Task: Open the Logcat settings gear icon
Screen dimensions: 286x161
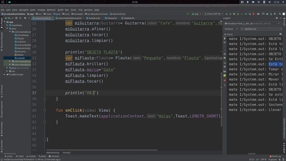Action: click(277, 18)
